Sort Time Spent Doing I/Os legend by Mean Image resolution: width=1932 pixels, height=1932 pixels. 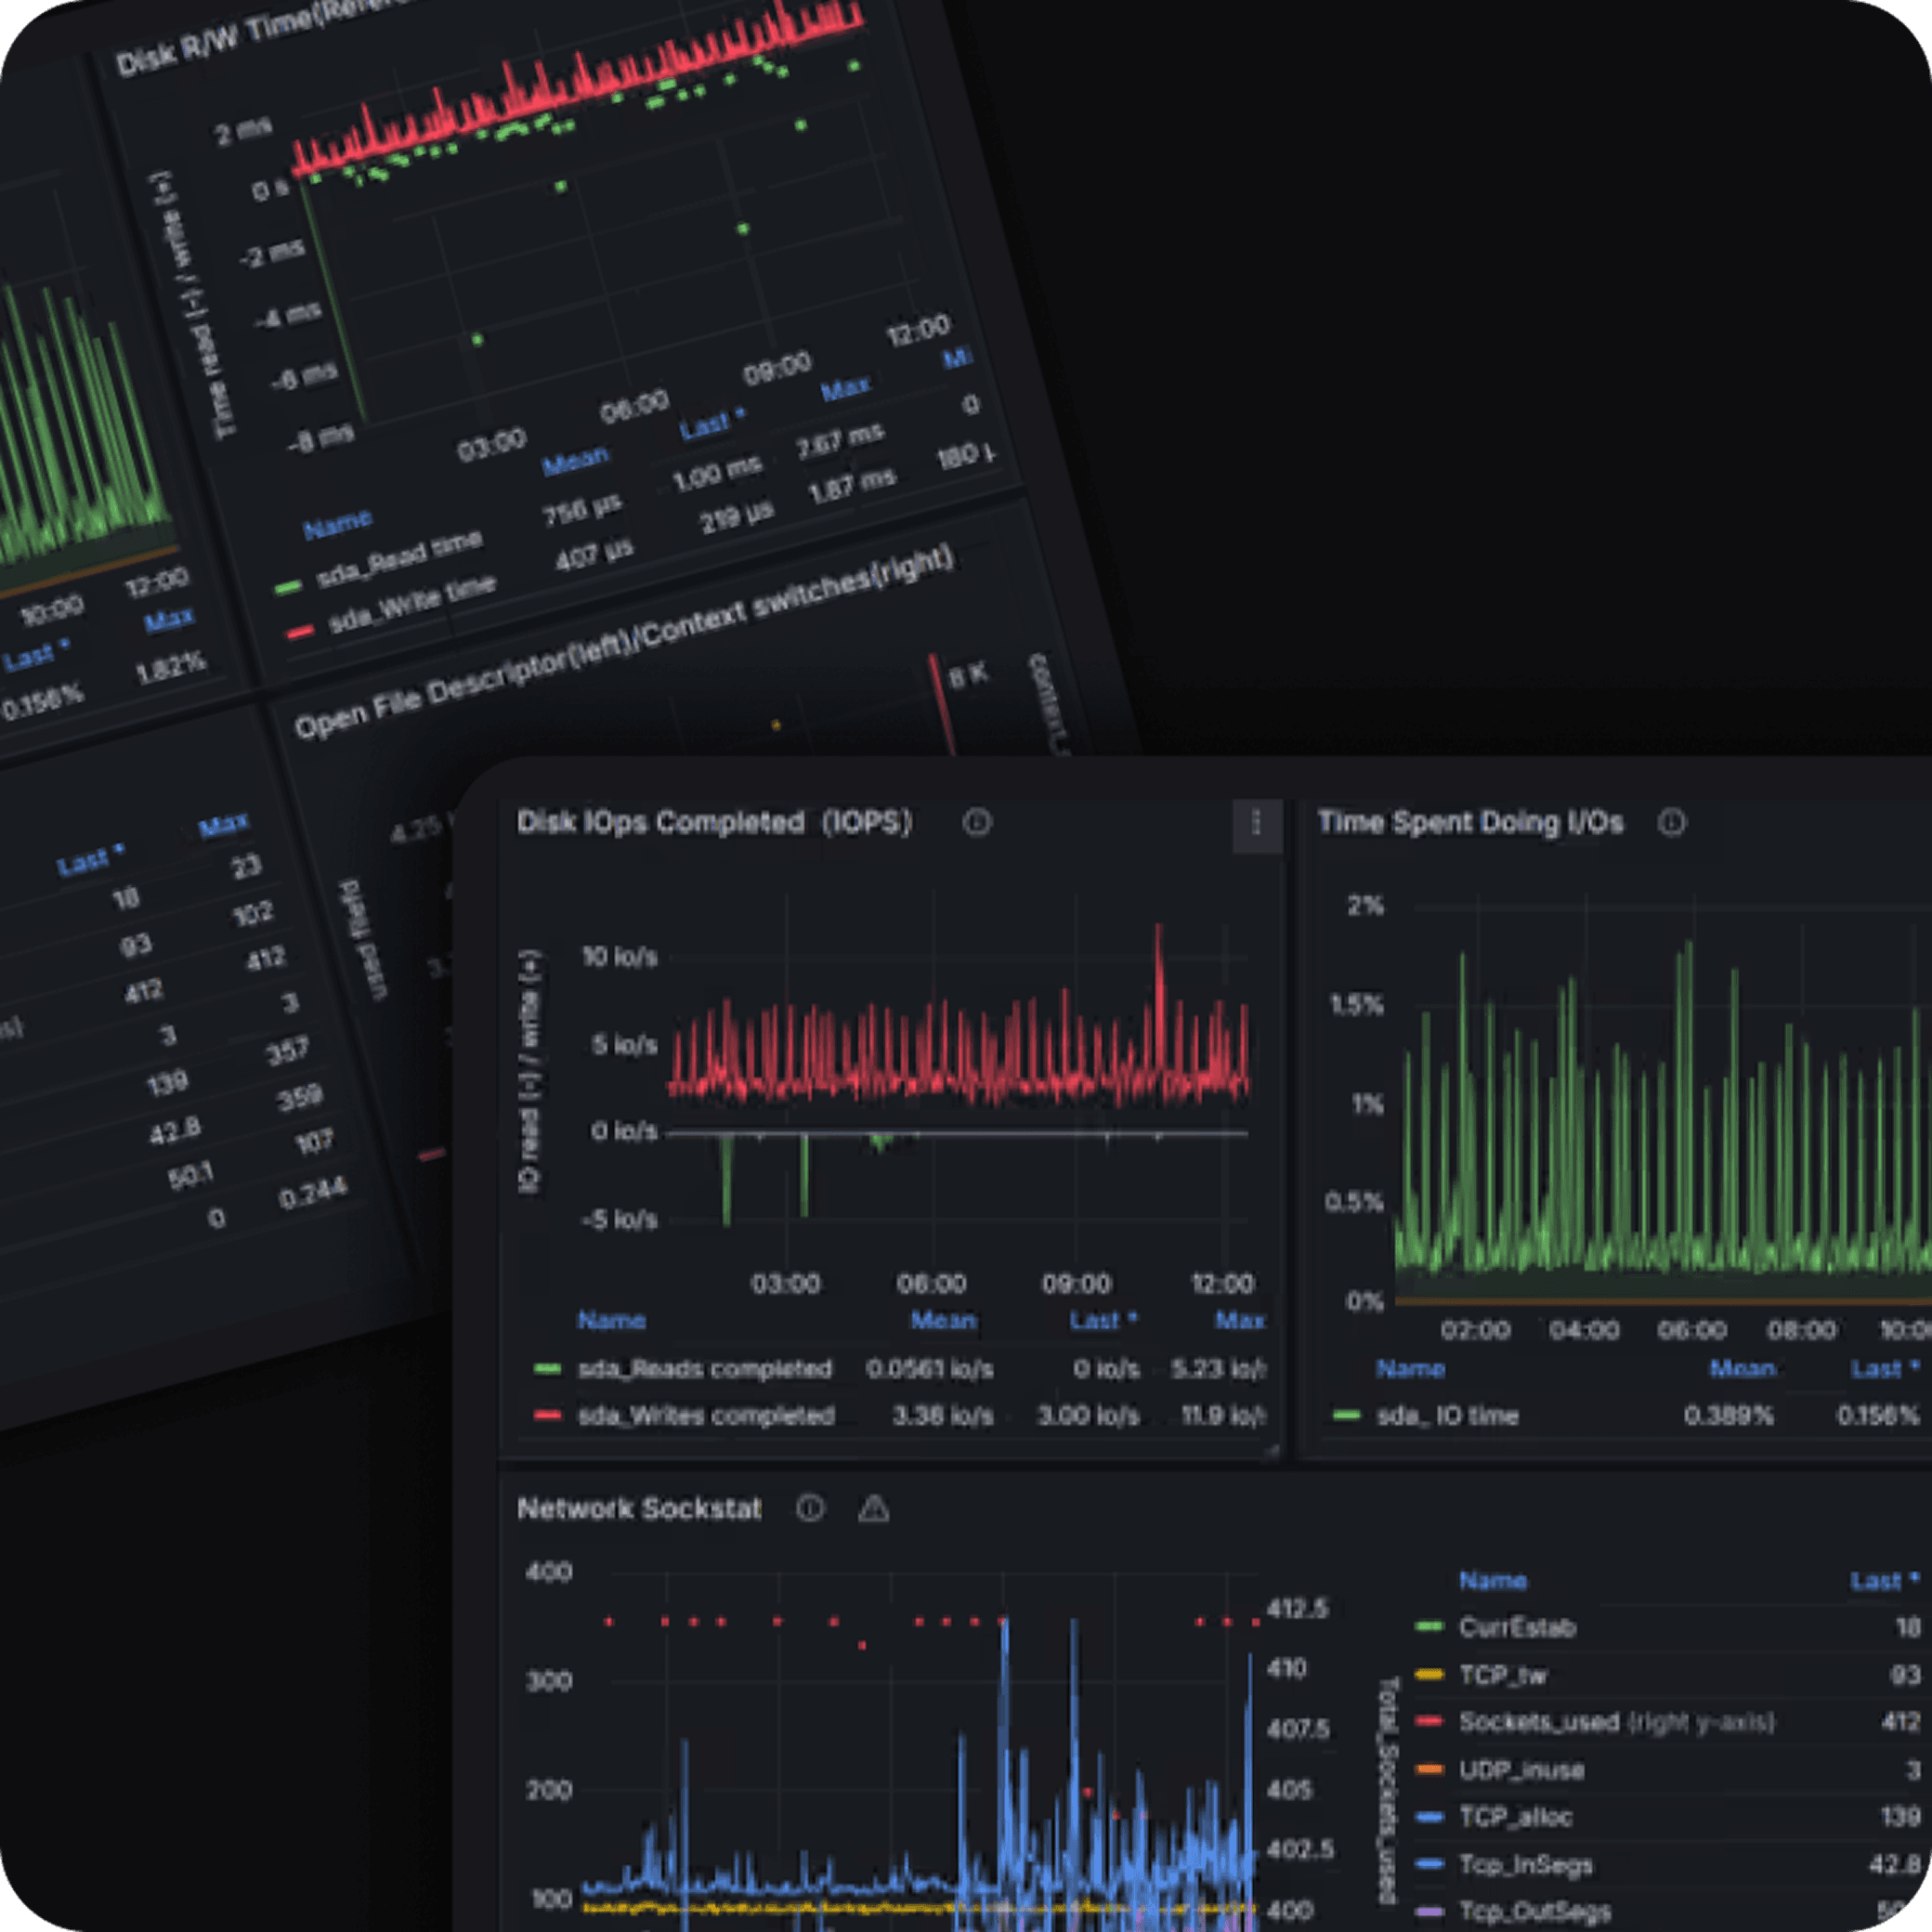[x=1742, y=1368]
